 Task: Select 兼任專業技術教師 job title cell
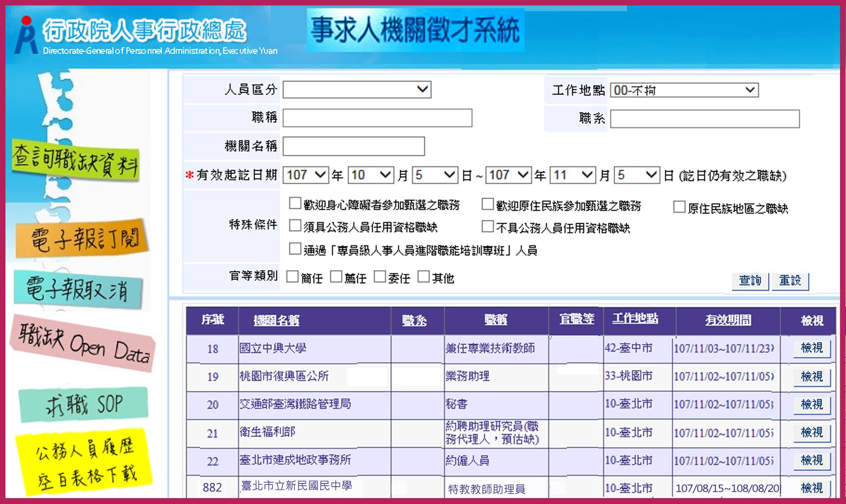(496, 349)
